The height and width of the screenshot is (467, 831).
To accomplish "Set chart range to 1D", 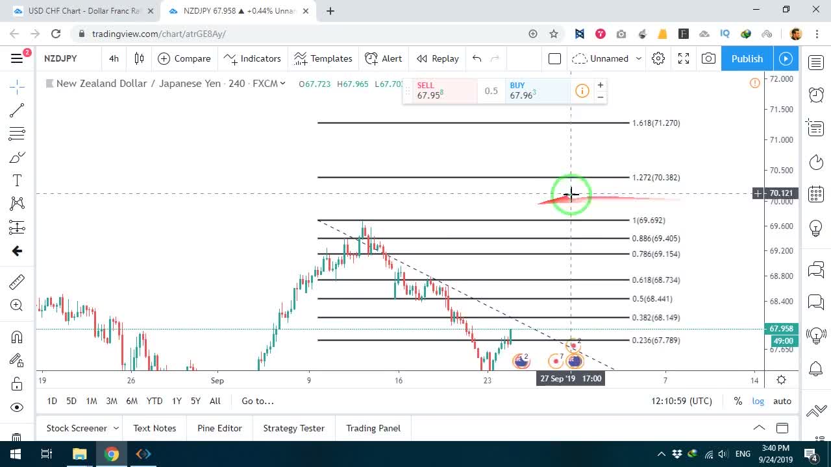I will (x=52, y=401).
